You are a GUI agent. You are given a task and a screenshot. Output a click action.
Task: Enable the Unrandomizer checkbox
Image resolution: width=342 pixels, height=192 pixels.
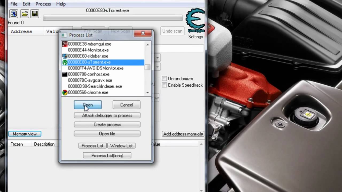164,79
